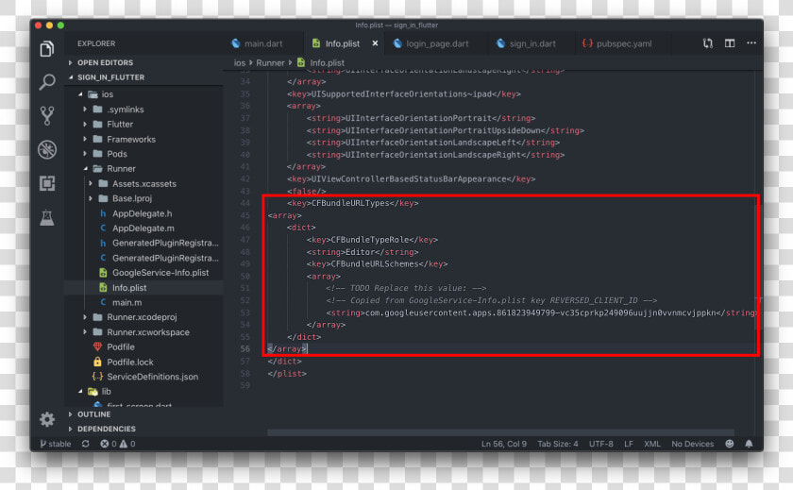
Task: Open the Extensions view icon
Action: (47, 183)
